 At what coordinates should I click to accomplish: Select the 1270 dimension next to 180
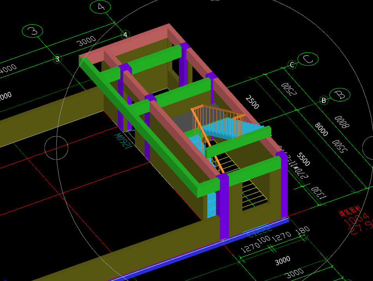click(282, 236)
